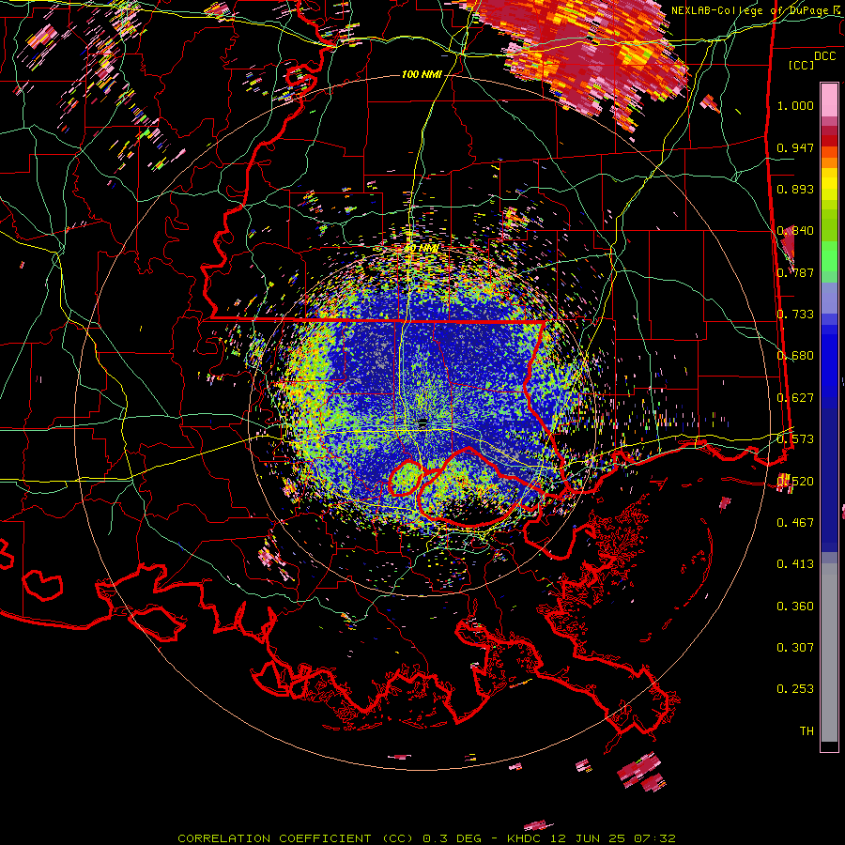Click the 0.947 scale value
Viewport: 845px width, 845px height.
(x=795, y=147)
